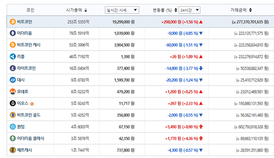Screen dimensions: 274x158
Task: Open the 제트캐시 coin link
Action: coord(24,150)
